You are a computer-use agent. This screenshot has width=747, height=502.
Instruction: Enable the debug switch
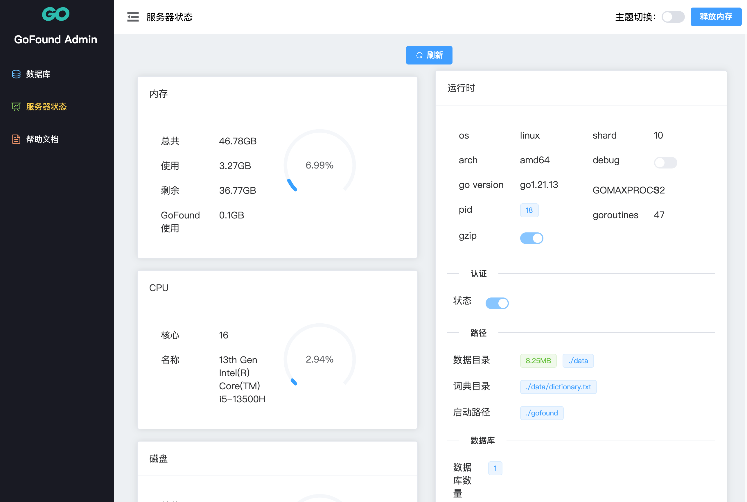[665, 163]
